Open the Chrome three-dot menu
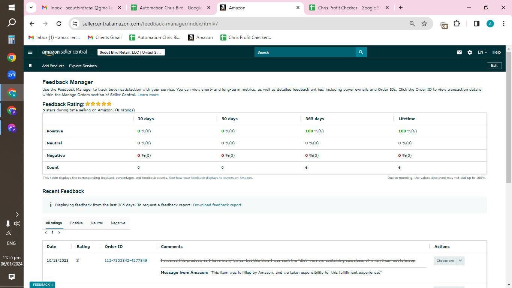 pyautogui.click(x=503, y=24)
